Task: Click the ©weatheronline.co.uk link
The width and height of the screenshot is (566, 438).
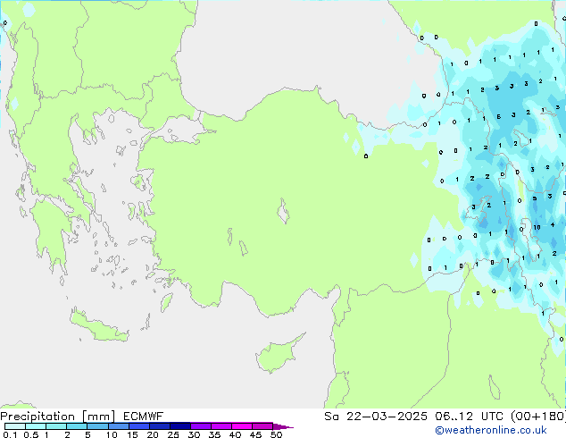Action: 490,430
